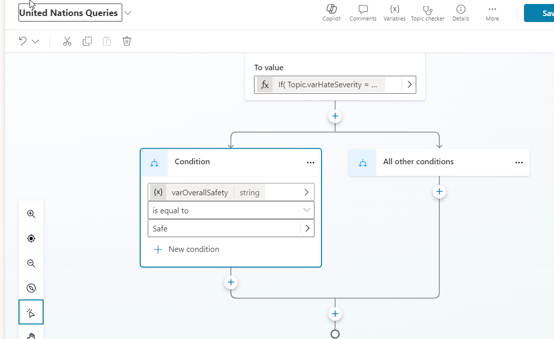Run the Topic checker
The width and height of the screenshot is (554, 339).
click(x=427, y=13)
